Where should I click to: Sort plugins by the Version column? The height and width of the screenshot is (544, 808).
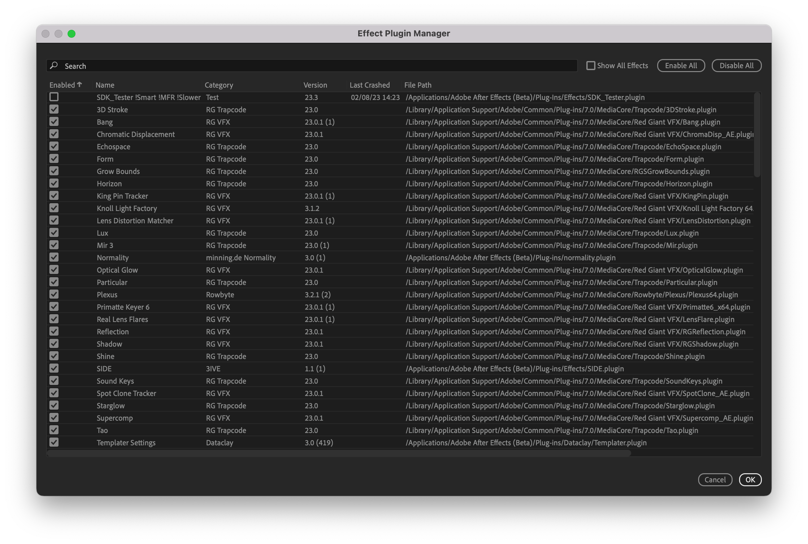[x=315, y=85]
